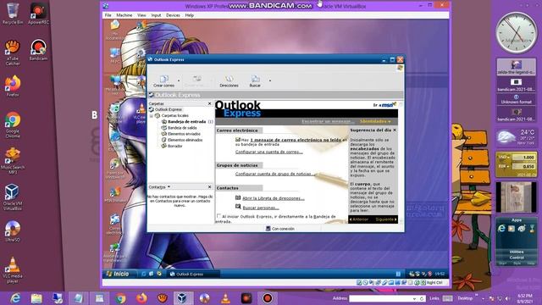Click the Buscar toolbar button
Image resolution: width=542 pixels, height=305 pixels.
(x=255, y=81)
